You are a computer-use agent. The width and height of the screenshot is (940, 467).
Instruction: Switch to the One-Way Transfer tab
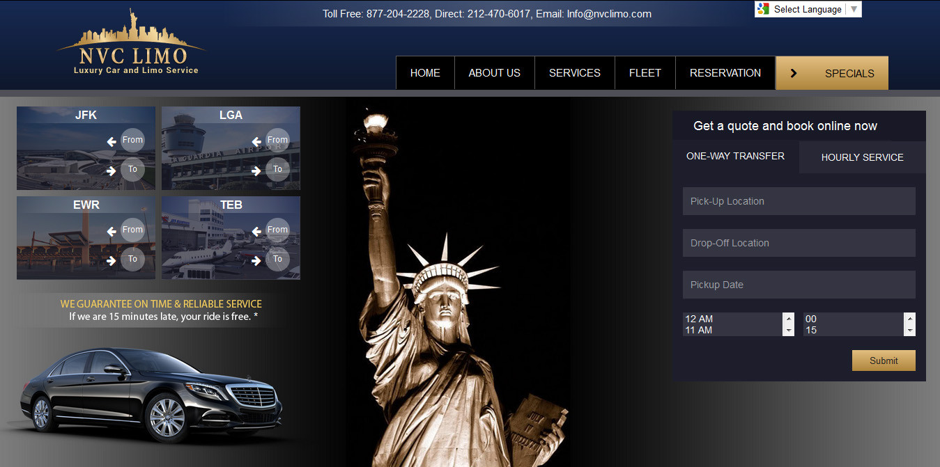[735, 156]
